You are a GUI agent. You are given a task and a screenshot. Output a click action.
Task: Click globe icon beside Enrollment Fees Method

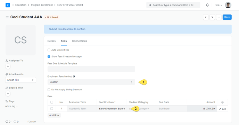pyautogui.click(x=74, y=77)
